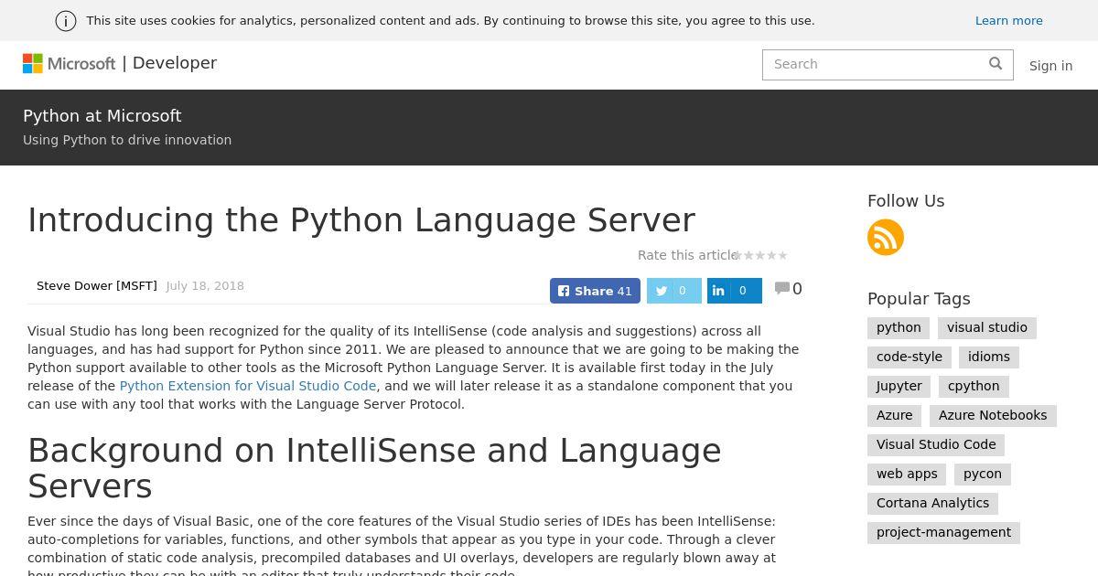Select the Jupyter tag

pos(899,386)
